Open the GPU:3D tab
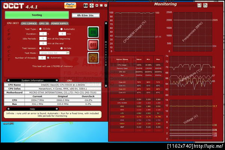 (44, 24)
